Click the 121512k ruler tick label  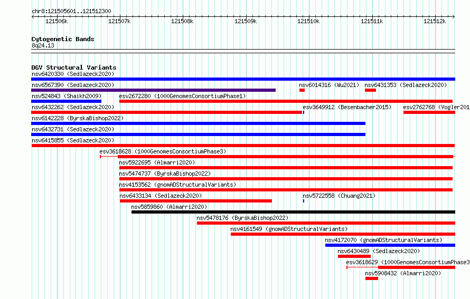pyautogui.click(x=435, y=21)
